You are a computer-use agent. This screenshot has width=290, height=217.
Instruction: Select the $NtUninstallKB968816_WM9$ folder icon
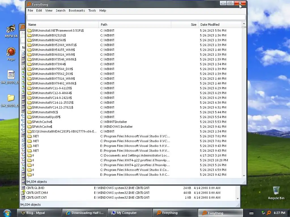point(29,55)
